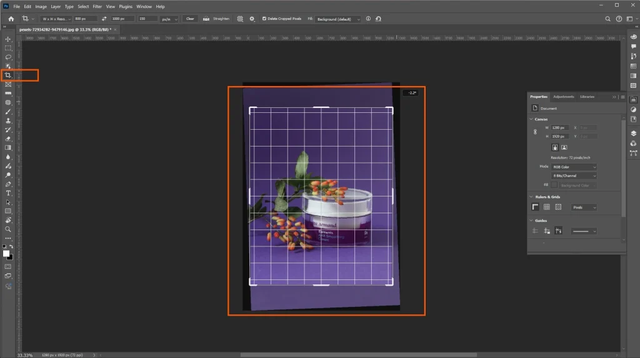
Task: Click the Clear button
Action: click(190, 19)
